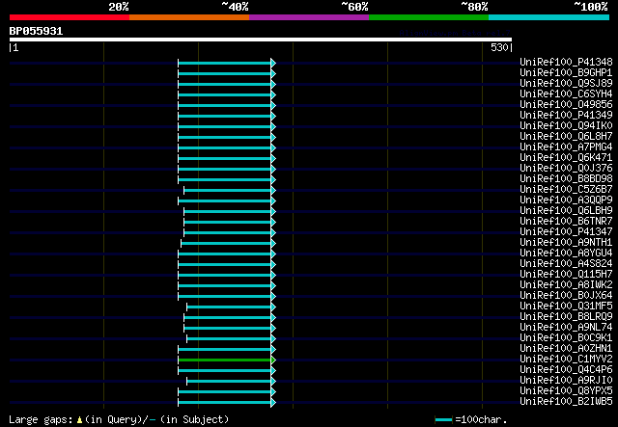Open the UniRef100_Q6K471 hit
618x427 pixels.
pos(566,157)
